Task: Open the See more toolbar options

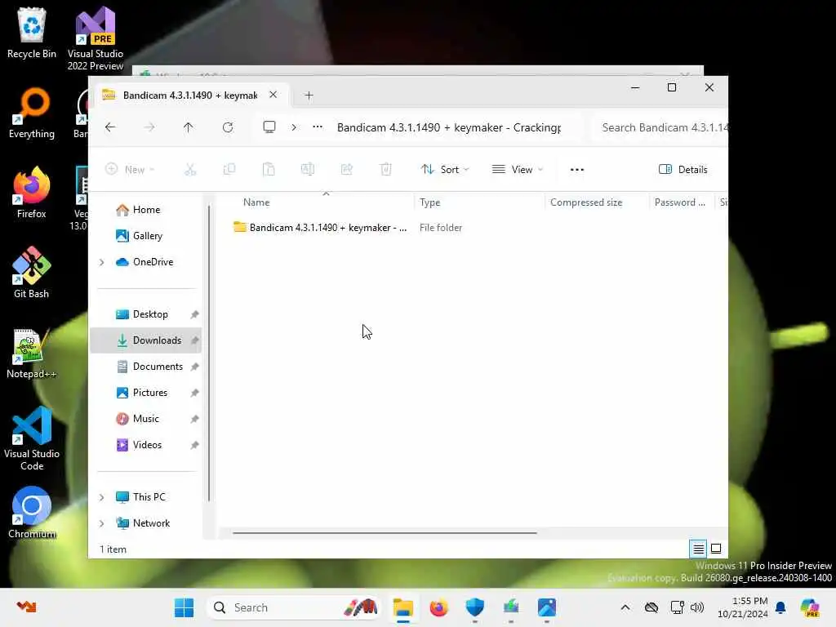Action: coord(577,170)
